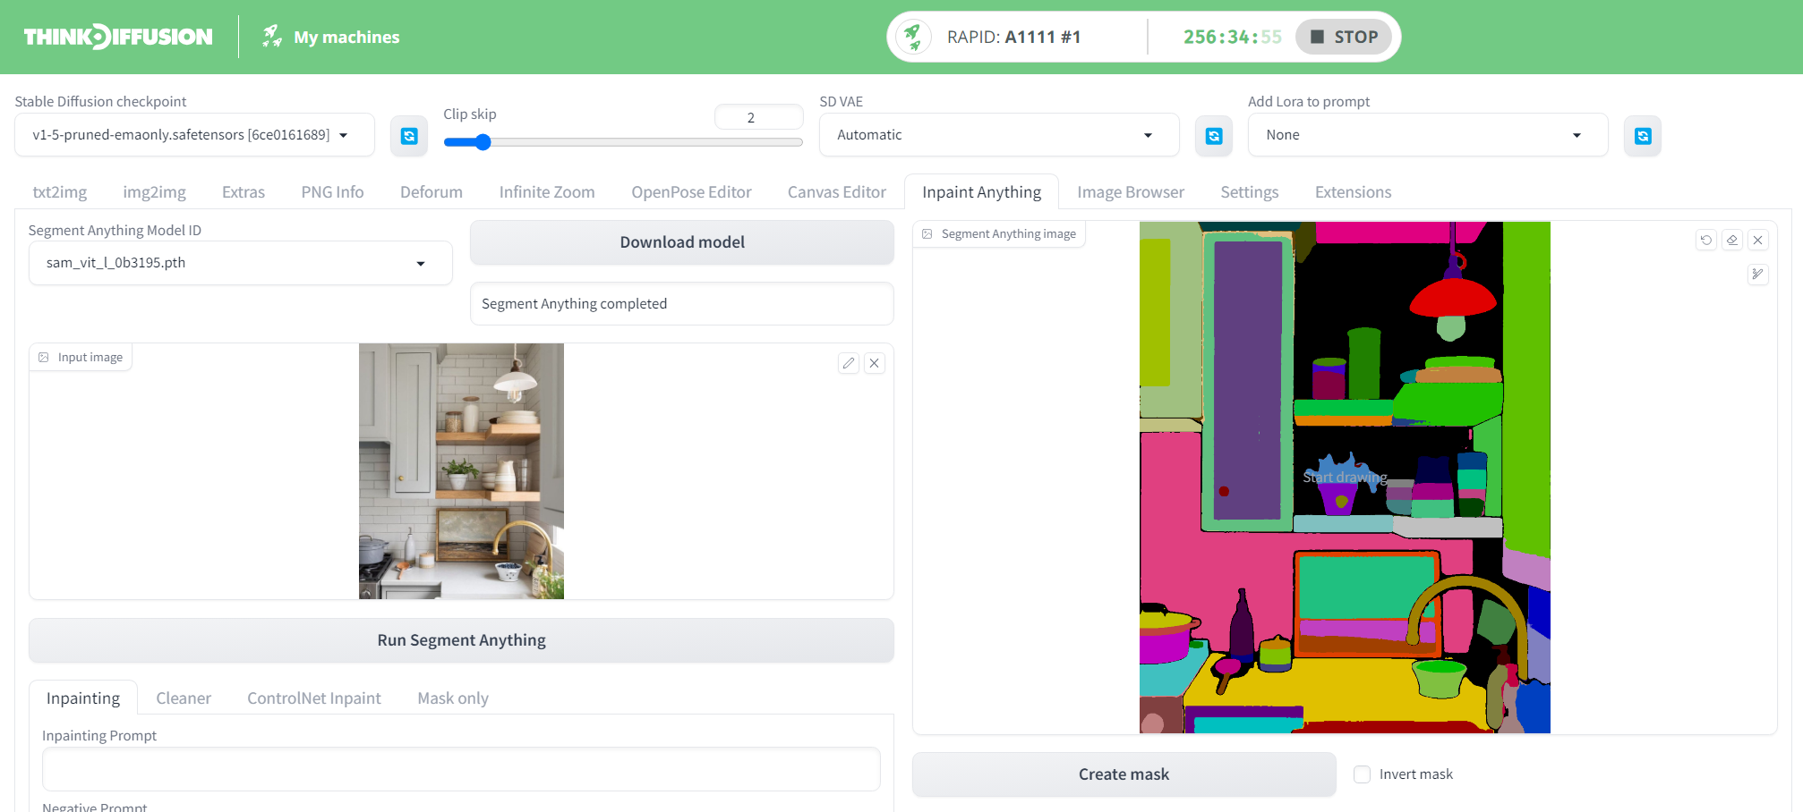Click Run Segment Anything button
Viewport: 1803px width, 812px height.
461,640
